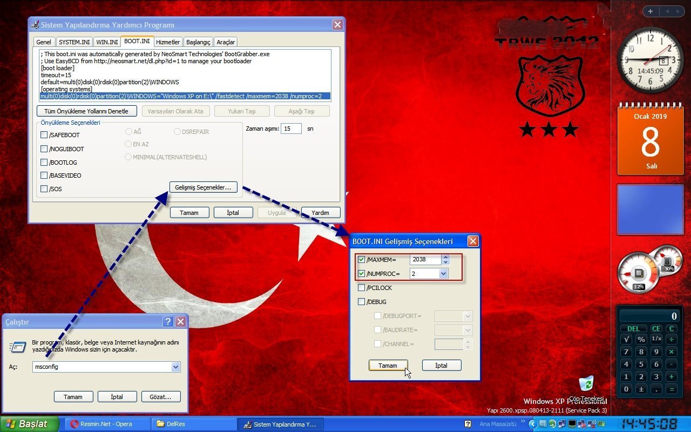Enable the /SAFEBOOT checkbox
Viewport: 691px width, 432px height.
click(44, 135)
